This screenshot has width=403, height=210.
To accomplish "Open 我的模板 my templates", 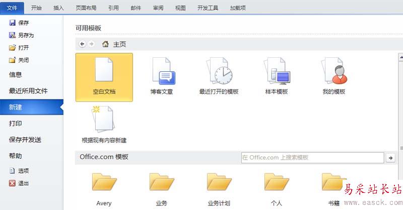I will tap(334, 77).
